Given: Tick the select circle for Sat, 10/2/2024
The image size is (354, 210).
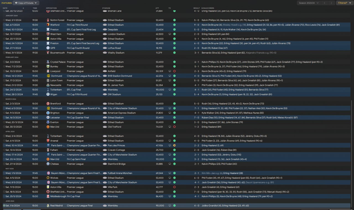Looking at the screenshot, I should pos(4,71).
